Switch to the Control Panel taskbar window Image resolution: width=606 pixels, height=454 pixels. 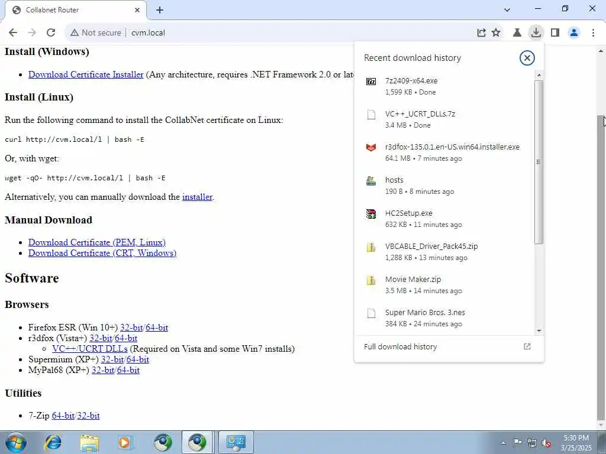point(236,442)
